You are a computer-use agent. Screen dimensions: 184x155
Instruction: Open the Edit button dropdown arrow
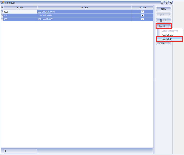coord(169,15)
